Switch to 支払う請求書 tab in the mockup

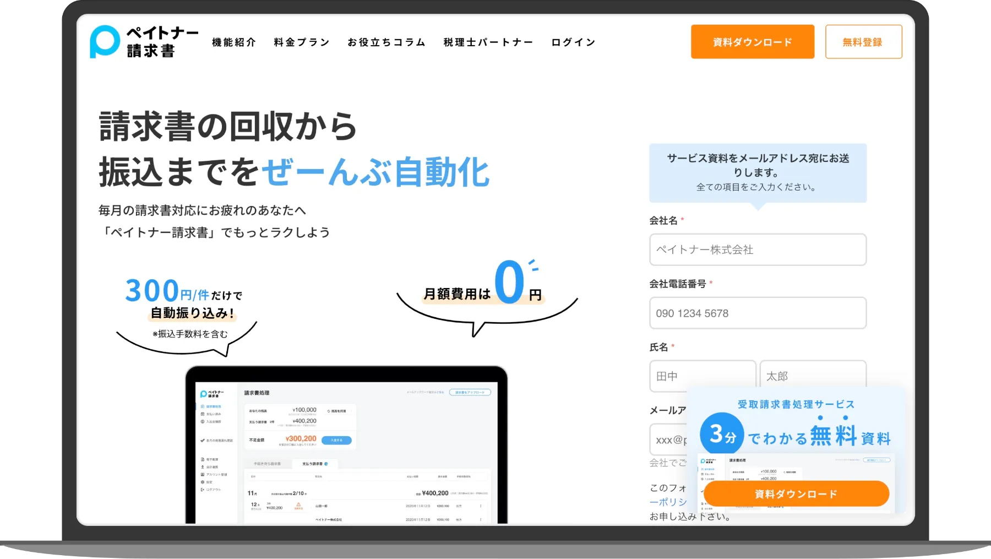[315, 464]
